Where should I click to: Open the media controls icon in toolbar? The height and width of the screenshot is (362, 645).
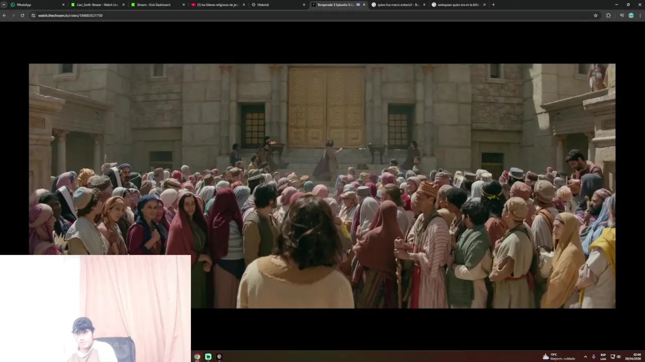coord(622,16)
